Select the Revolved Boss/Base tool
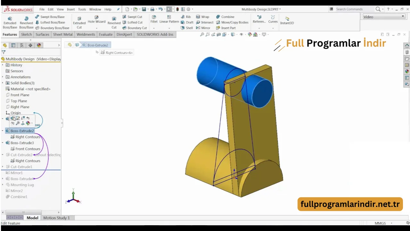 point(26,22)
